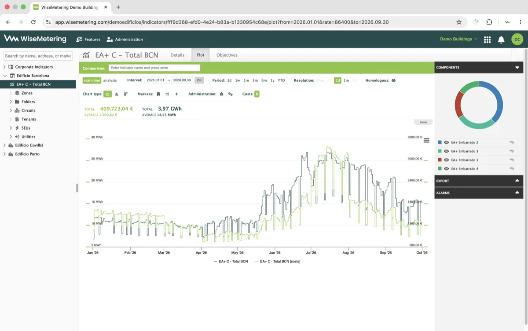Expand the Export panel
Viewport: 528px width, 331px height.
517,181
